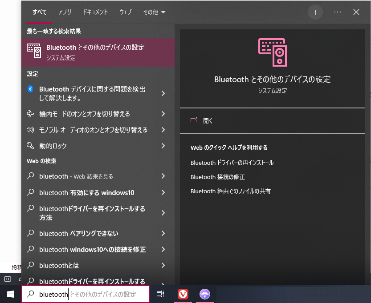Select bluetooth ペアリングできない suggestion
Viewport: 371px width, 303px height.
79,234
